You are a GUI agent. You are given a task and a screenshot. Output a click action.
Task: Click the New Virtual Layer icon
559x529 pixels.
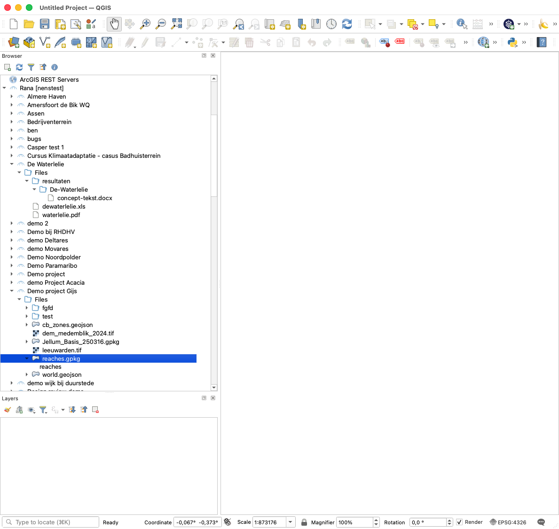point(107,42)
